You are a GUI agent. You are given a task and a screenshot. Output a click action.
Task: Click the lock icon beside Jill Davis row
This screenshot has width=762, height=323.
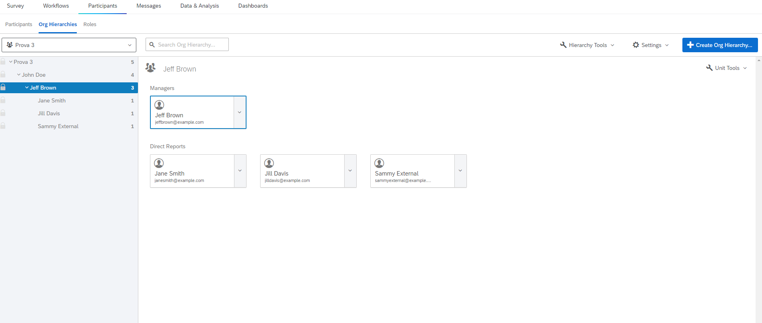click(3, 113)
